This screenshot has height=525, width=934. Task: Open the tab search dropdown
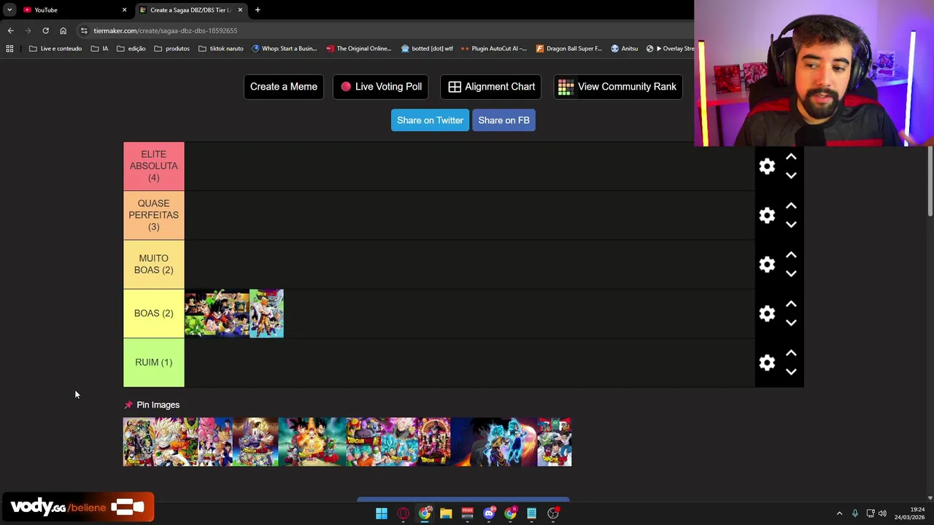[x=9, y=10]
